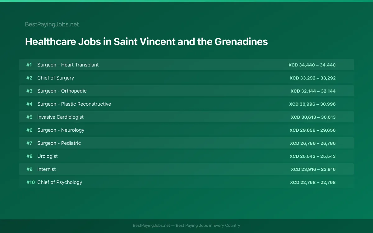Click salary XCD 30,613 – 30,613
Viewport: 373px width, 233px height.
click(313, 117)
